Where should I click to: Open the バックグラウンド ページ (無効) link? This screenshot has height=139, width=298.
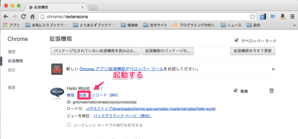coord(123,116)
